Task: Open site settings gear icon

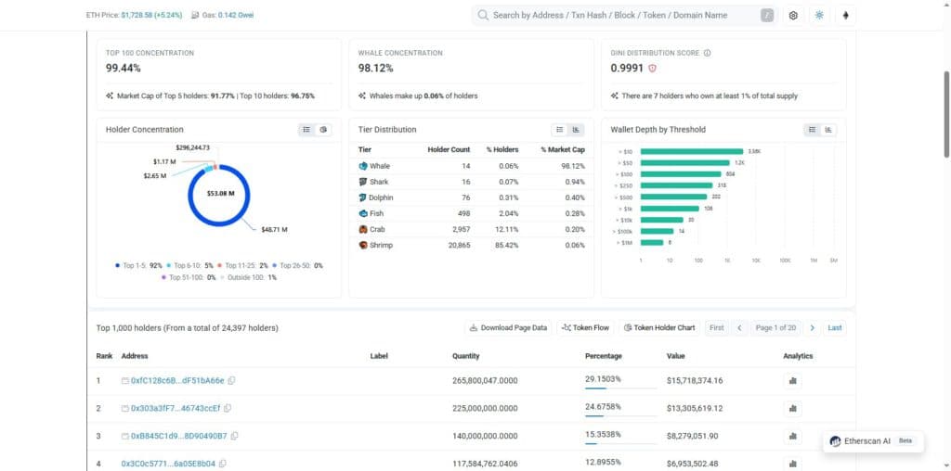Action: tap(793, 16)
